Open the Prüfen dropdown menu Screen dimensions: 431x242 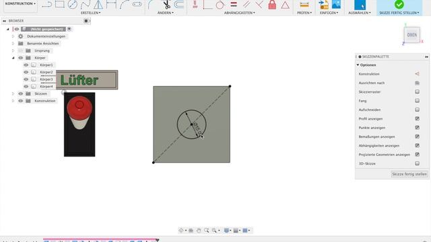[x=304, y=13]
